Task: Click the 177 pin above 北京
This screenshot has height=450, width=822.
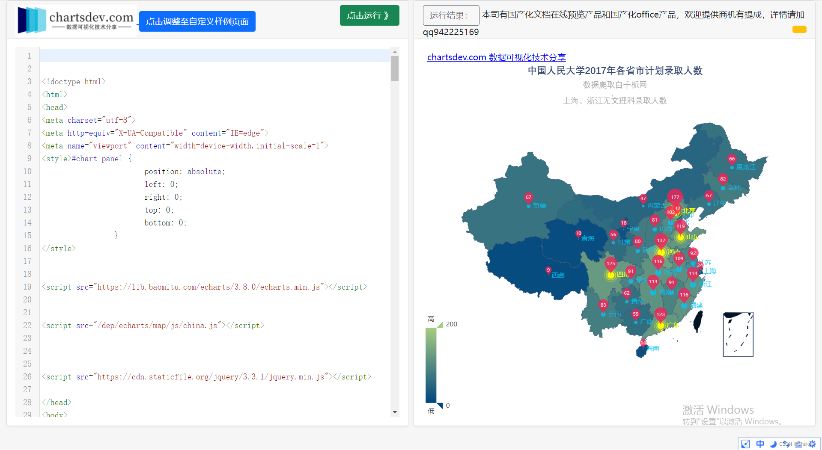Action: coord(675,197)
